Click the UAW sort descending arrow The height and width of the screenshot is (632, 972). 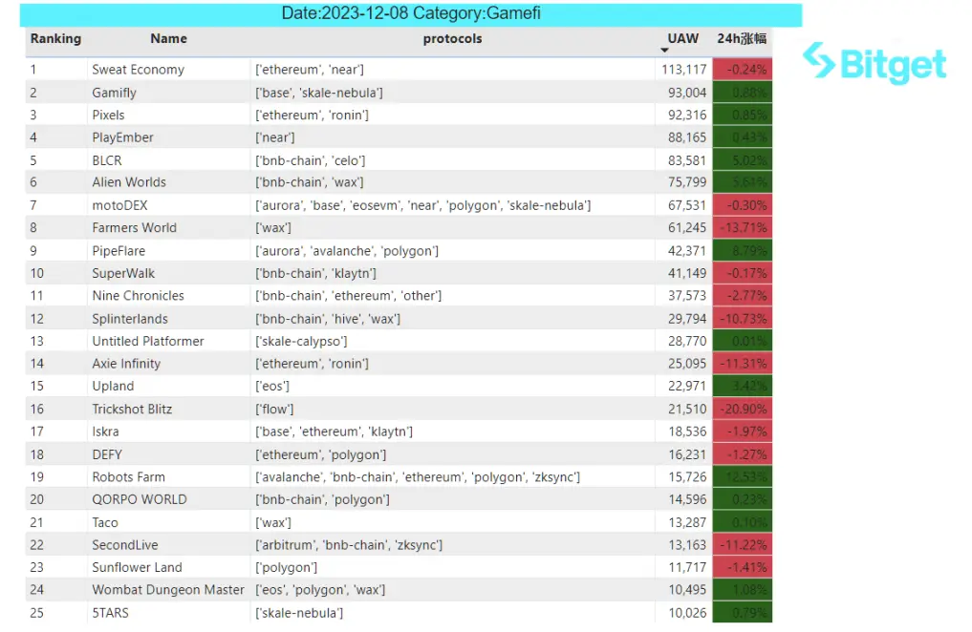coord(664,51)
